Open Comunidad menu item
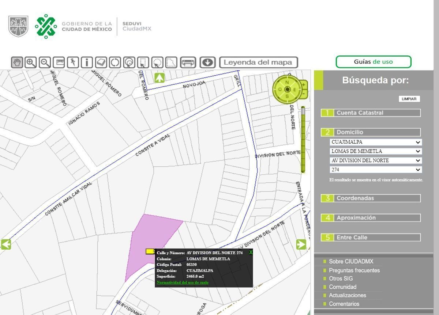The width and height of the screenshot is (439, 315). [x=342, y=287]
